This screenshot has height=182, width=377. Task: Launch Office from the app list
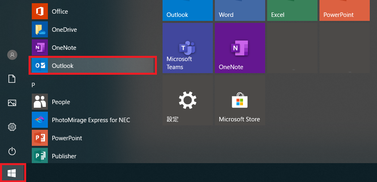click(x=93, y=11)
